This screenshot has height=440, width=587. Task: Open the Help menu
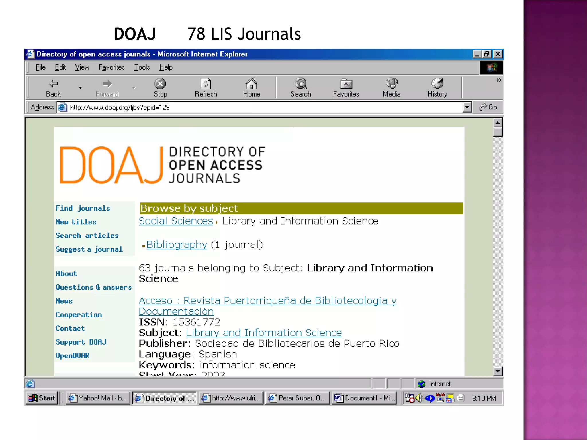166,67
